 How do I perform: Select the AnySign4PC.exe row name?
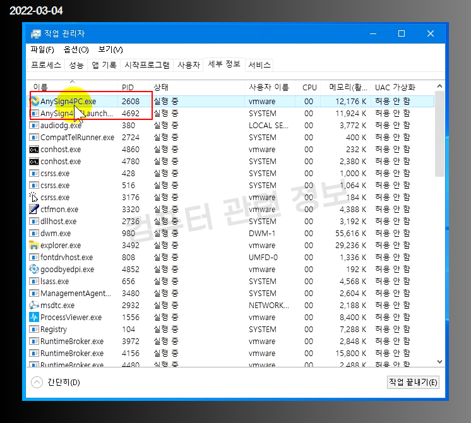click(68, 102)
